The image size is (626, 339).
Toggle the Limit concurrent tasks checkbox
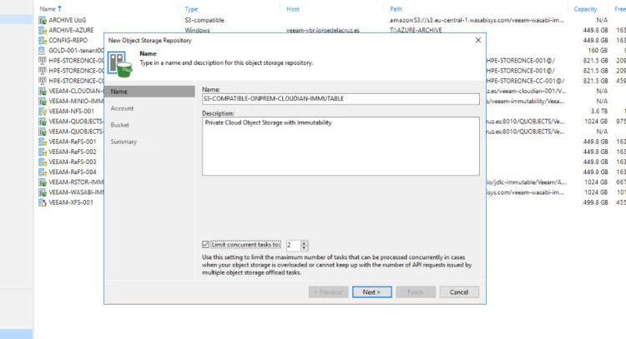206,245
